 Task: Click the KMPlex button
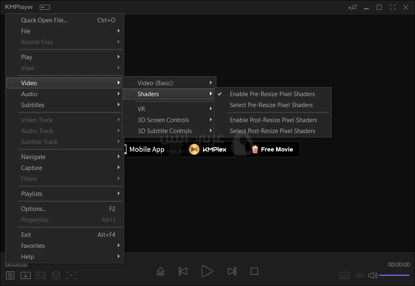(207, 149)
